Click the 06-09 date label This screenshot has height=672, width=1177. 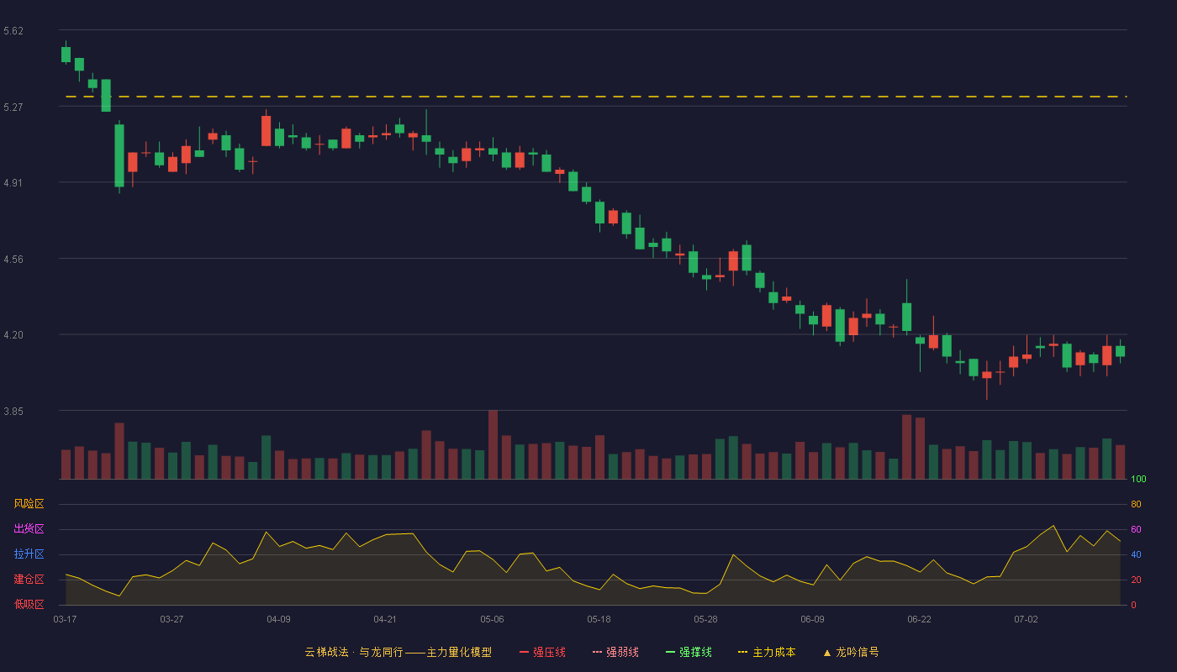pos(812,619)
